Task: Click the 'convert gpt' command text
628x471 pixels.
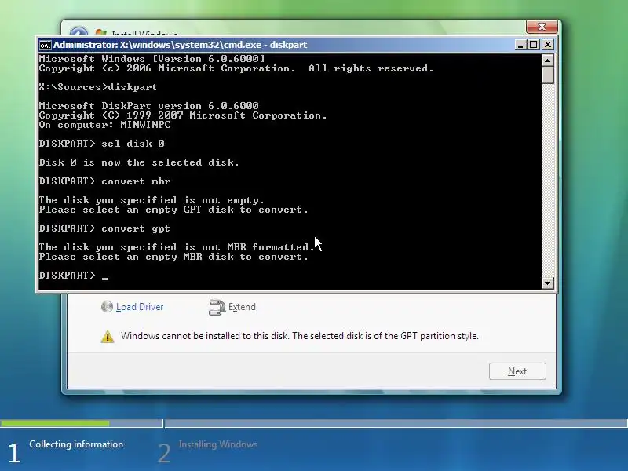Action: click(x=136, y=228)
